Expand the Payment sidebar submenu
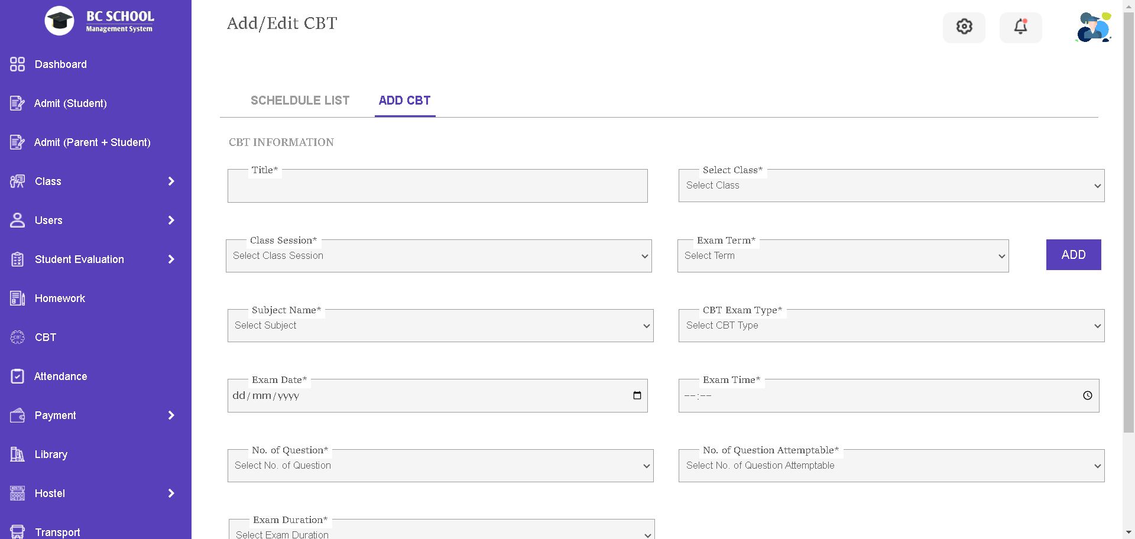 171,415
